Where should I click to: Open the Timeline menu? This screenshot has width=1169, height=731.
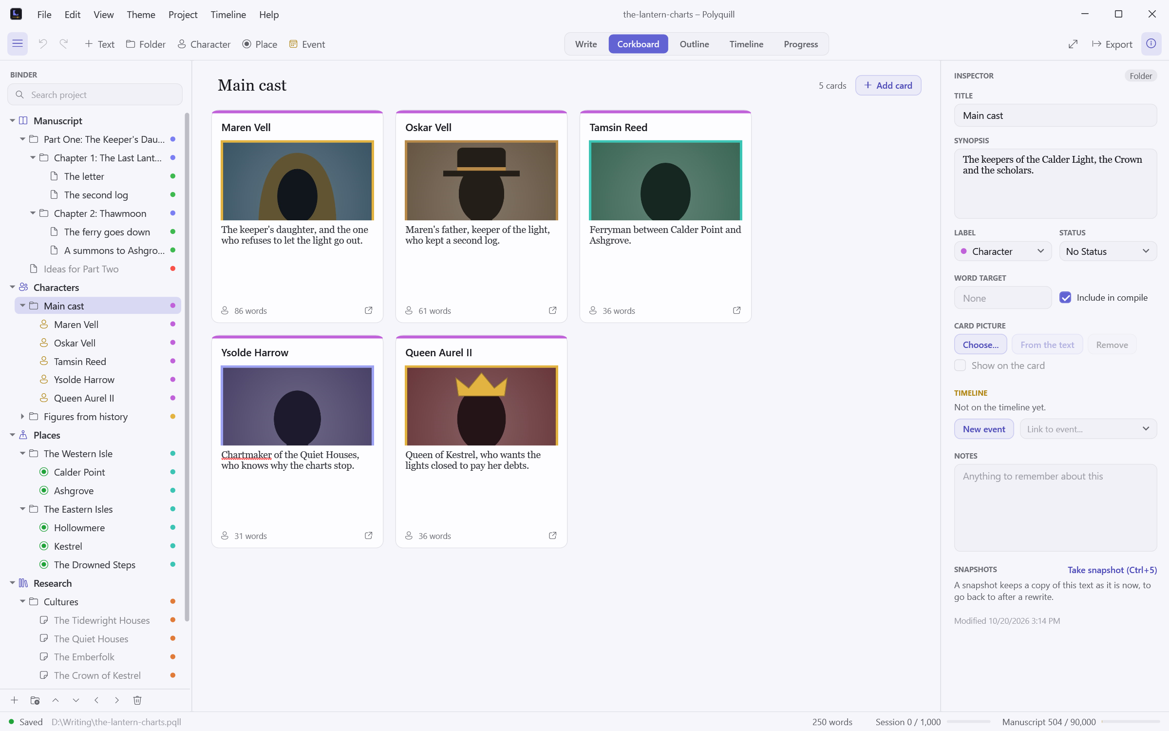pyautogui.click(x=228, y=15)
